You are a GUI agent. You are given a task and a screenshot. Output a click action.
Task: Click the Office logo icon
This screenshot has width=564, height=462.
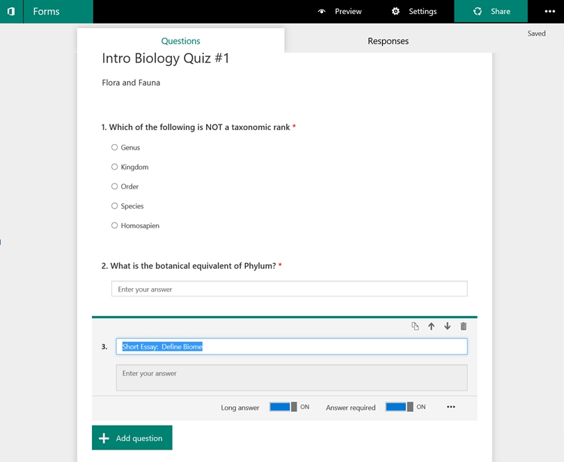pos(11,12)
